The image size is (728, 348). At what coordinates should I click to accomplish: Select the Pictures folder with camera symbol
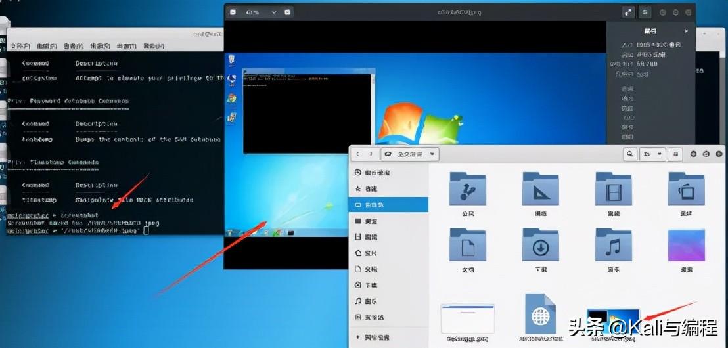click(686, 194)
